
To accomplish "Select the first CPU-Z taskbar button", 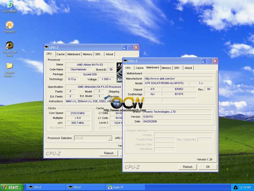I will [x=46, y=187].
